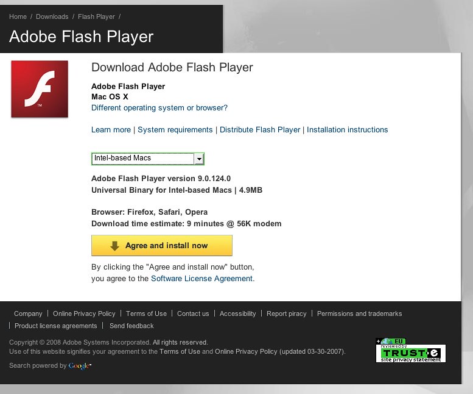Select the Flash Player breadcrumb link
This screenshot has width=473, height=394.
96,16
